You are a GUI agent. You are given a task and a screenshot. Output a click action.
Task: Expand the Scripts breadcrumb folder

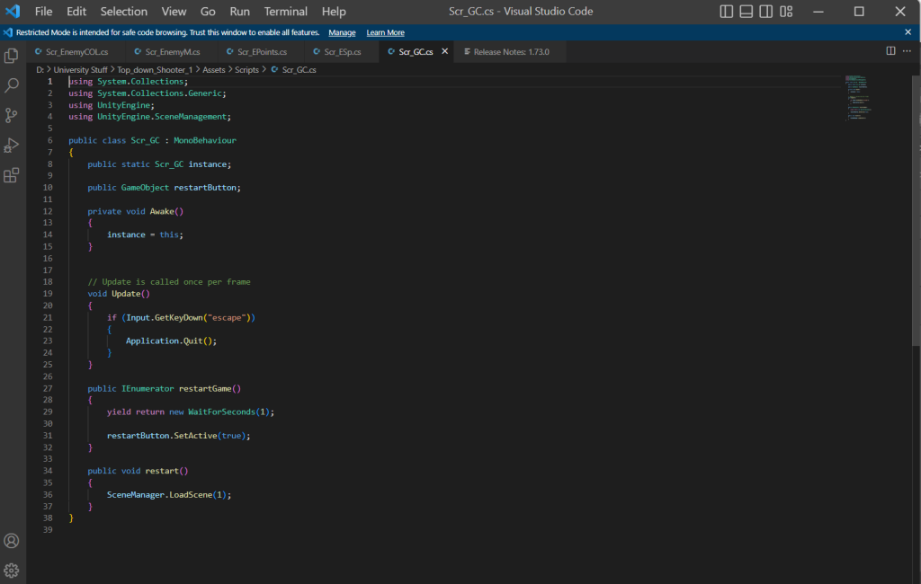pos(246,69)
